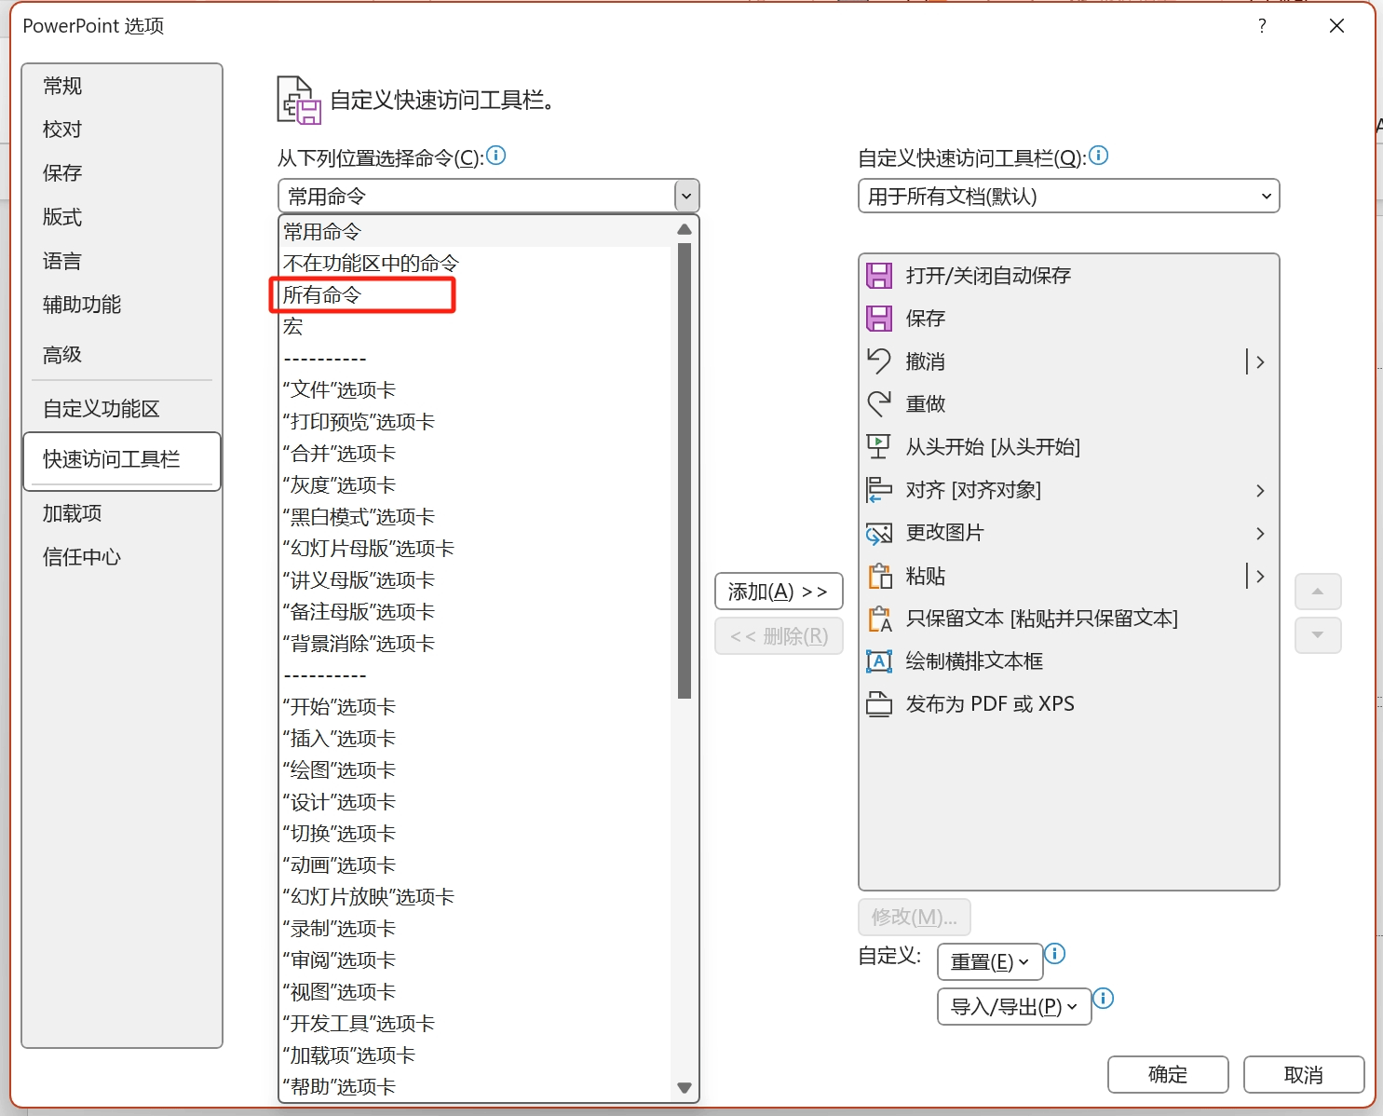The width and height of the screenshot is (1383, 1116).
Task: Choose “文件”选项卡 from the list
Action: (x=475, y=390)
